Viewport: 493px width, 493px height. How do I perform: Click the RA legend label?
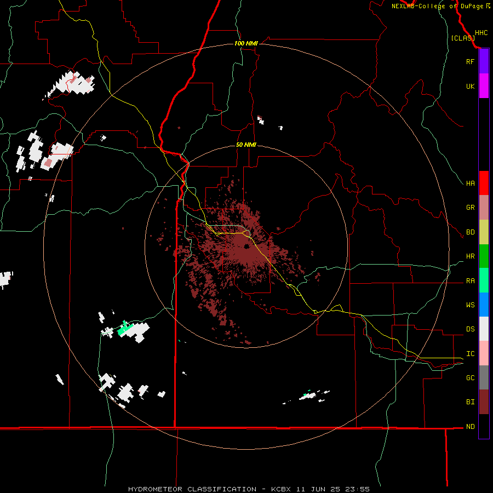(x=470, y=281)
